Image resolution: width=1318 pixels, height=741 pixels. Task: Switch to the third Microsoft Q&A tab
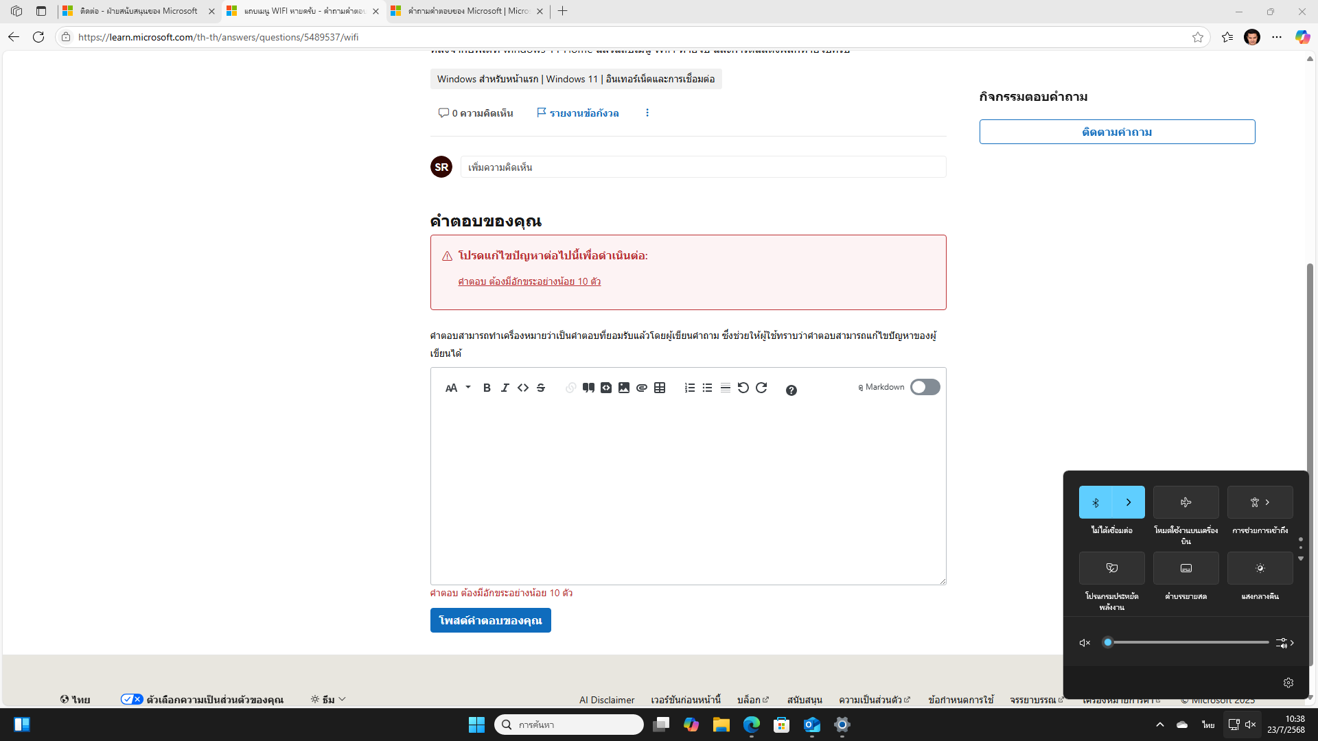[x=467, y=11]
